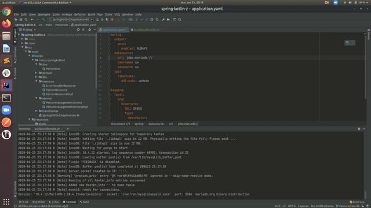This screenshot has height=208, width=371.
Task: Open the File menu
Action: click(x=16, y=14)
